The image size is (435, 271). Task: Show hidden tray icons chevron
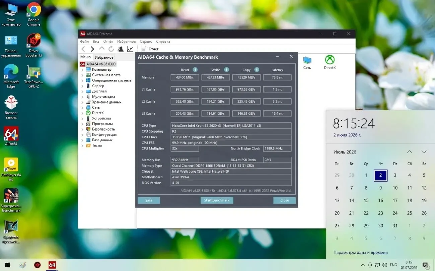(363, 265)
